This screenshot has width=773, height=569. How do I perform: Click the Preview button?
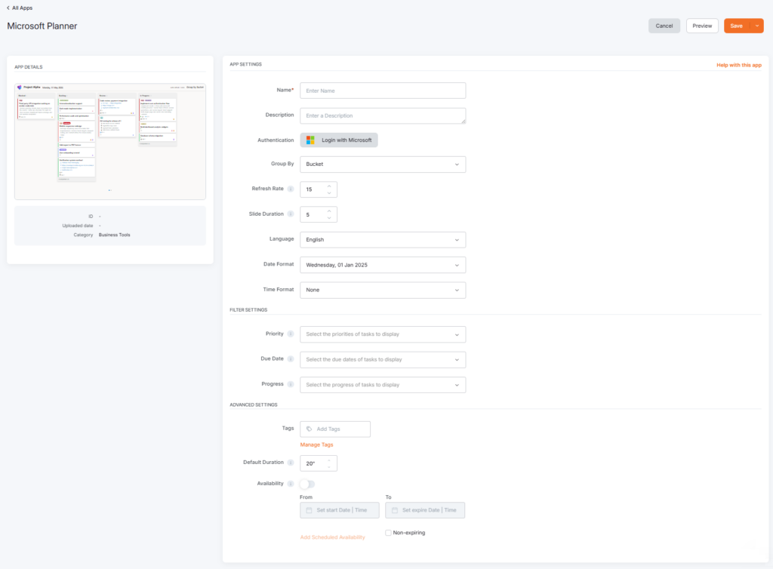pyautogui.click(x=702, y=26)
